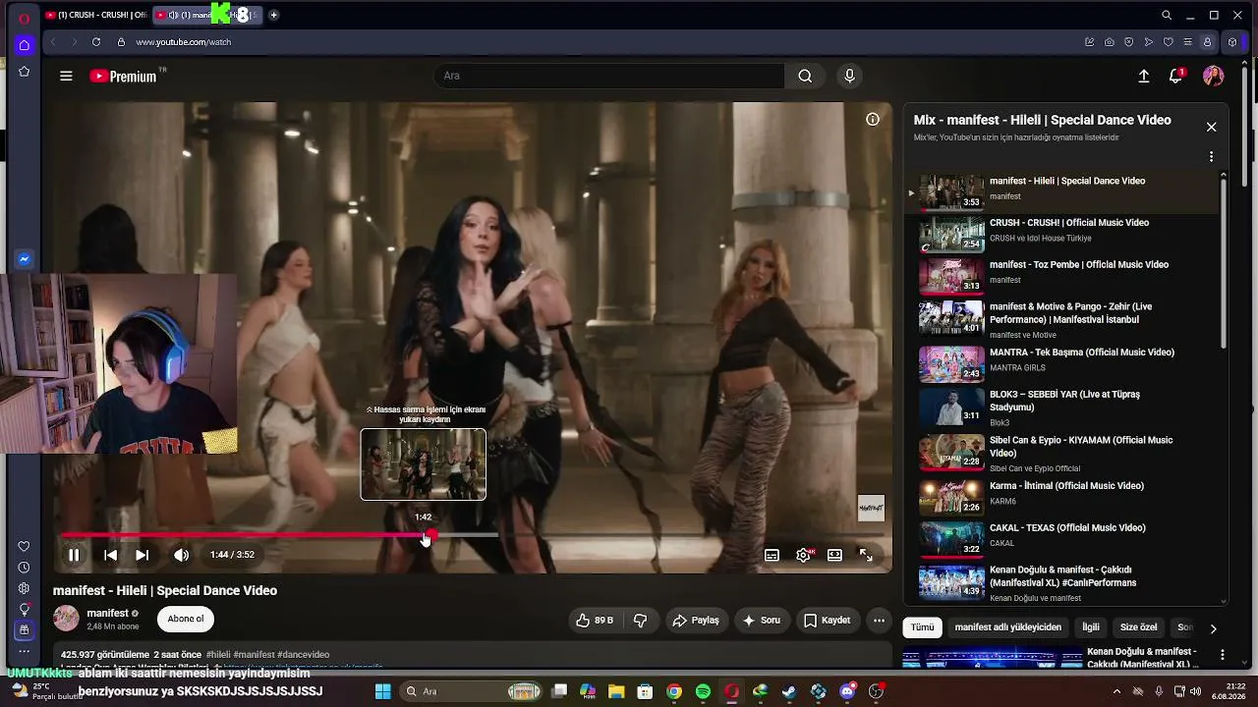Skip to the next video
This screenshot has height=707, width=1258.
(x=142, y=555)
